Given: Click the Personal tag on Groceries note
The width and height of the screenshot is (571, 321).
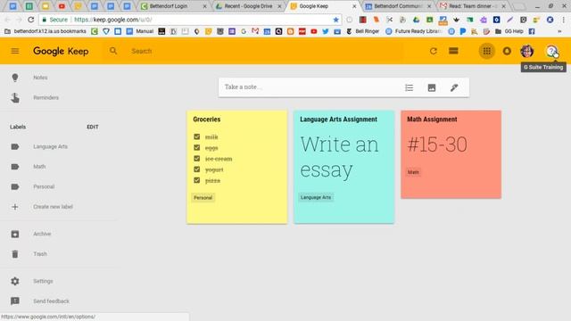Looking at the screenshot, I should coord(203,198).
